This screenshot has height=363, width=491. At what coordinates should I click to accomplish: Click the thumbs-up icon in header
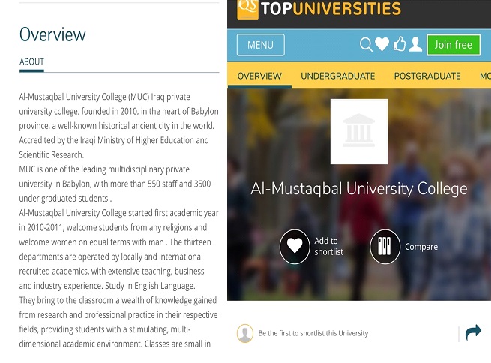coord(400,43)
